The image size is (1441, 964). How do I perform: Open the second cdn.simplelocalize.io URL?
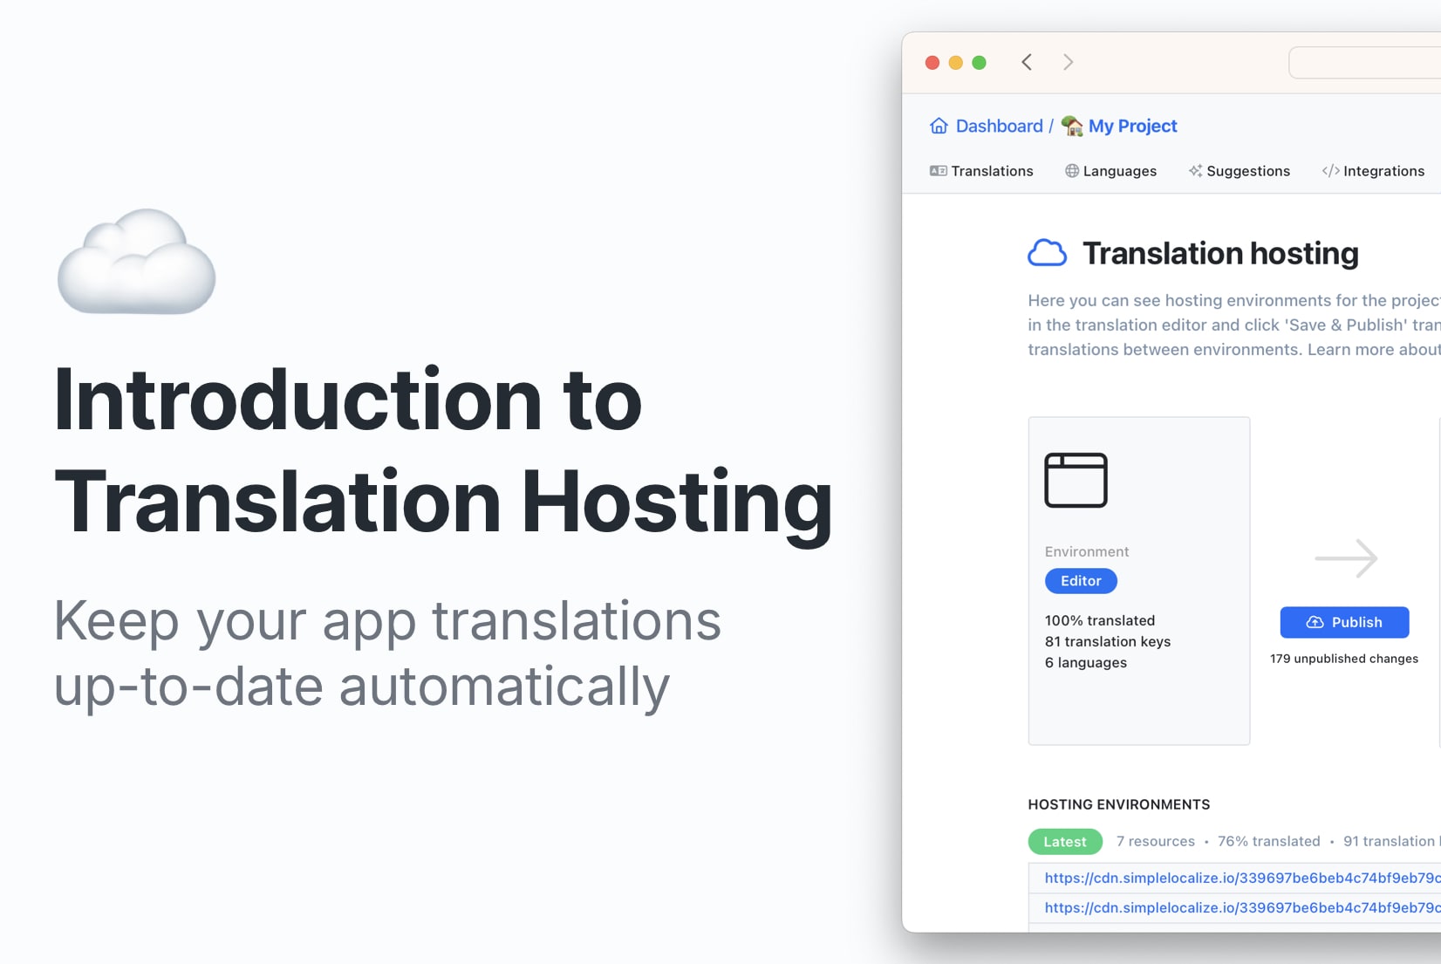pyautogui.click(x=1242, y=907)
